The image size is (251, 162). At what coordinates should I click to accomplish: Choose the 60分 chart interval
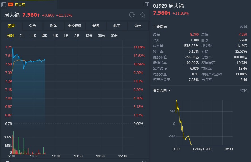[115, 36]
